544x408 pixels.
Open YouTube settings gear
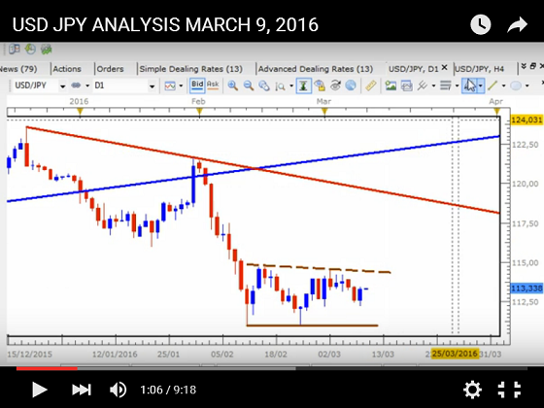[x=472, y=390]
